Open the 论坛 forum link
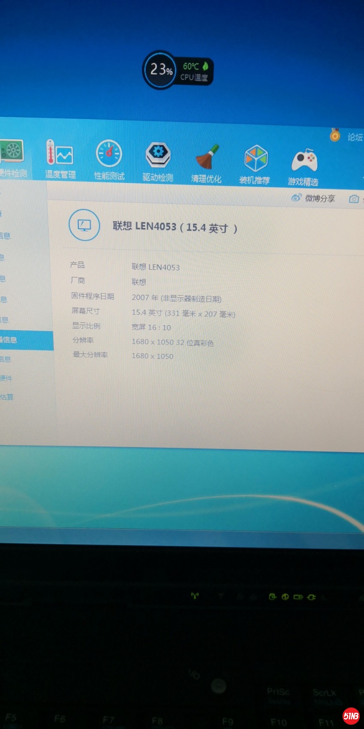The height and width of the screenshot is (729, 364). 355,137
